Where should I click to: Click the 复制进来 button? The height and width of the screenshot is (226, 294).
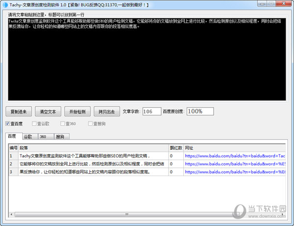click(19, 112)
